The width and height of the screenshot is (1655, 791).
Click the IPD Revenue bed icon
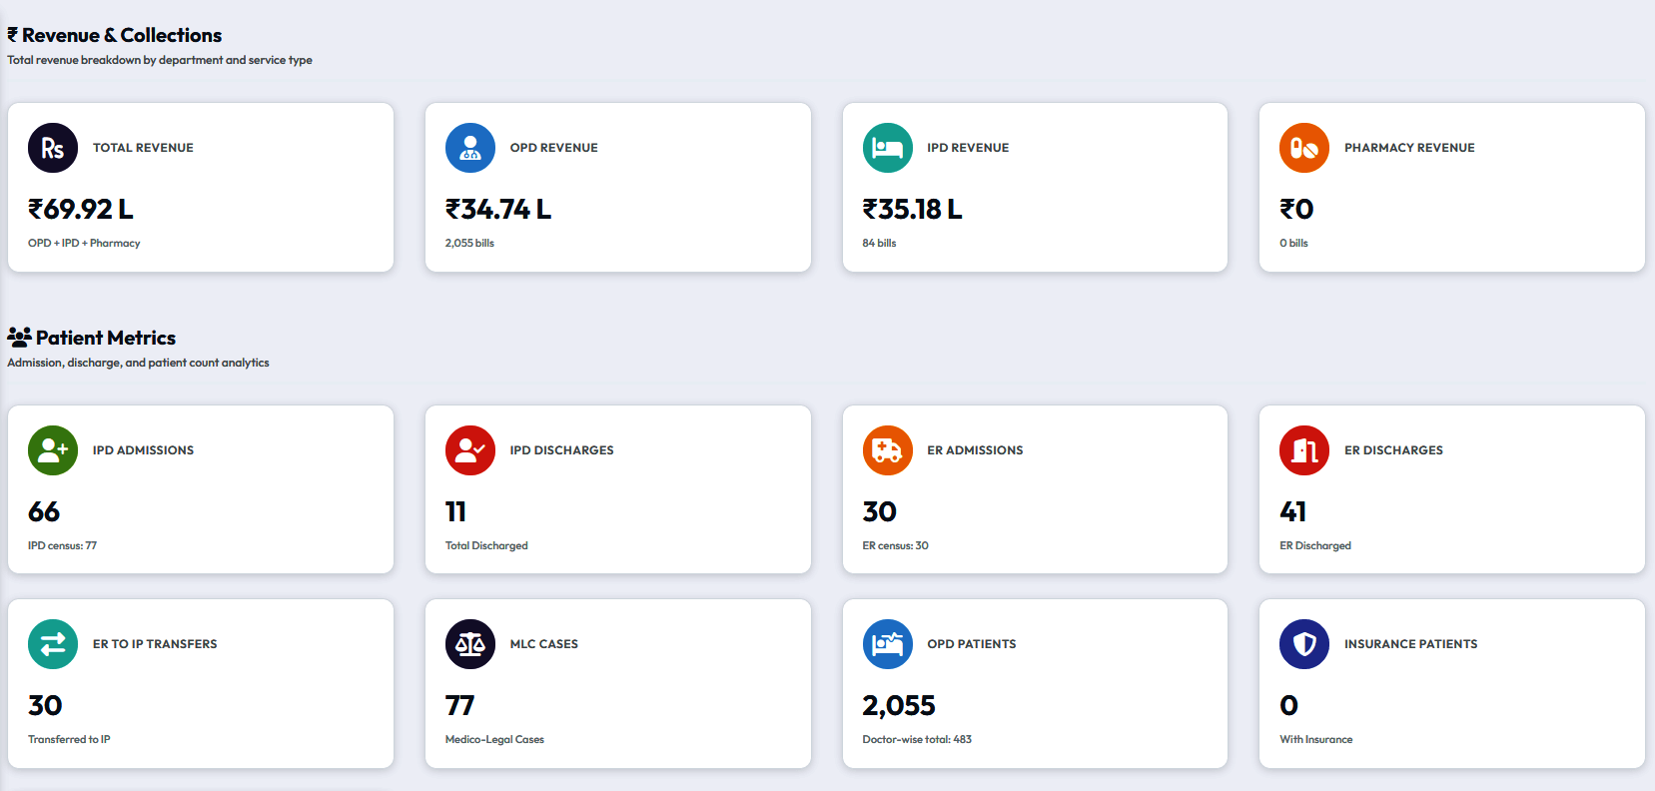(x=888, y=148)
